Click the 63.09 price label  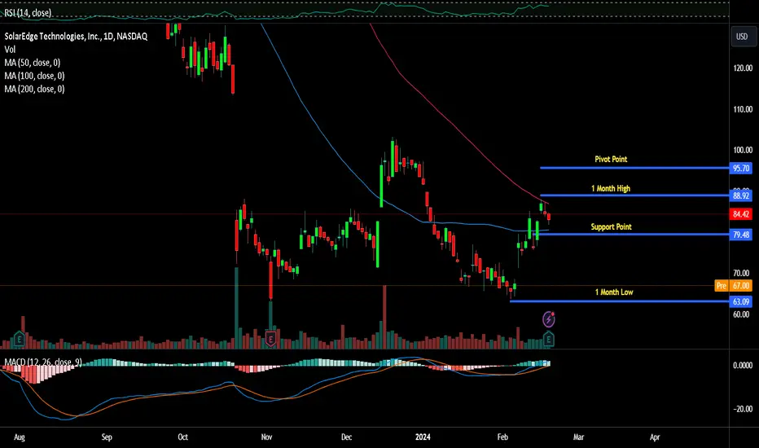[740, 301]
